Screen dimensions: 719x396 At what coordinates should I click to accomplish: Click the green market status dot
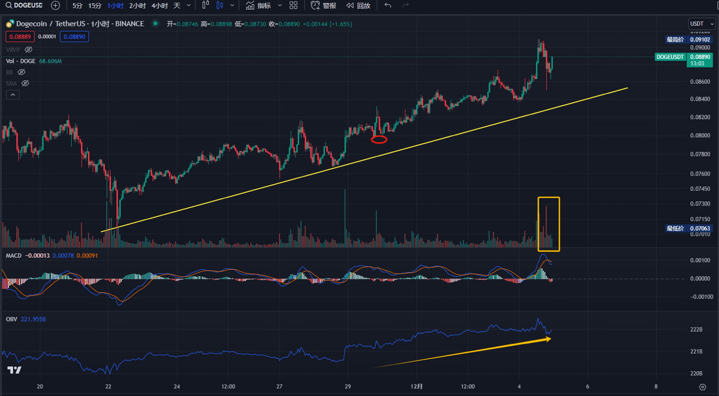click(155, 23)
